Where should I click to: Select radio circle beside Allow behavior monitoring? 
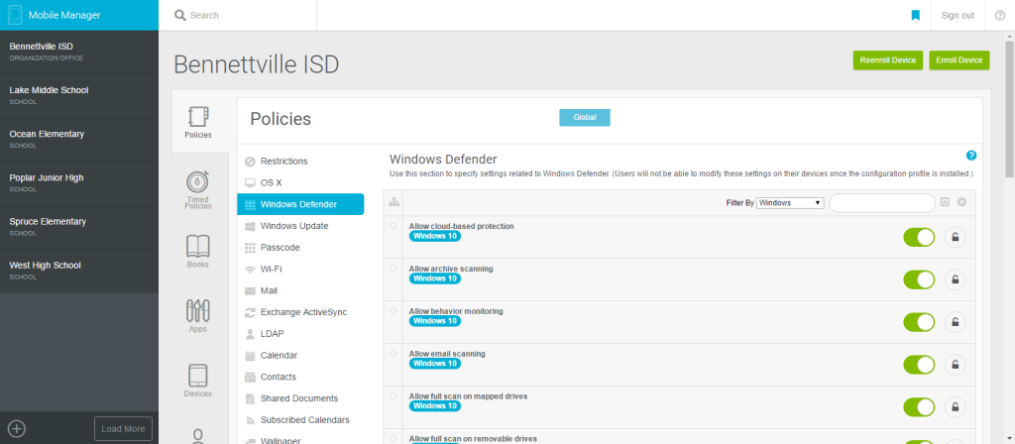pyautogui.click(x=393, y=310)
